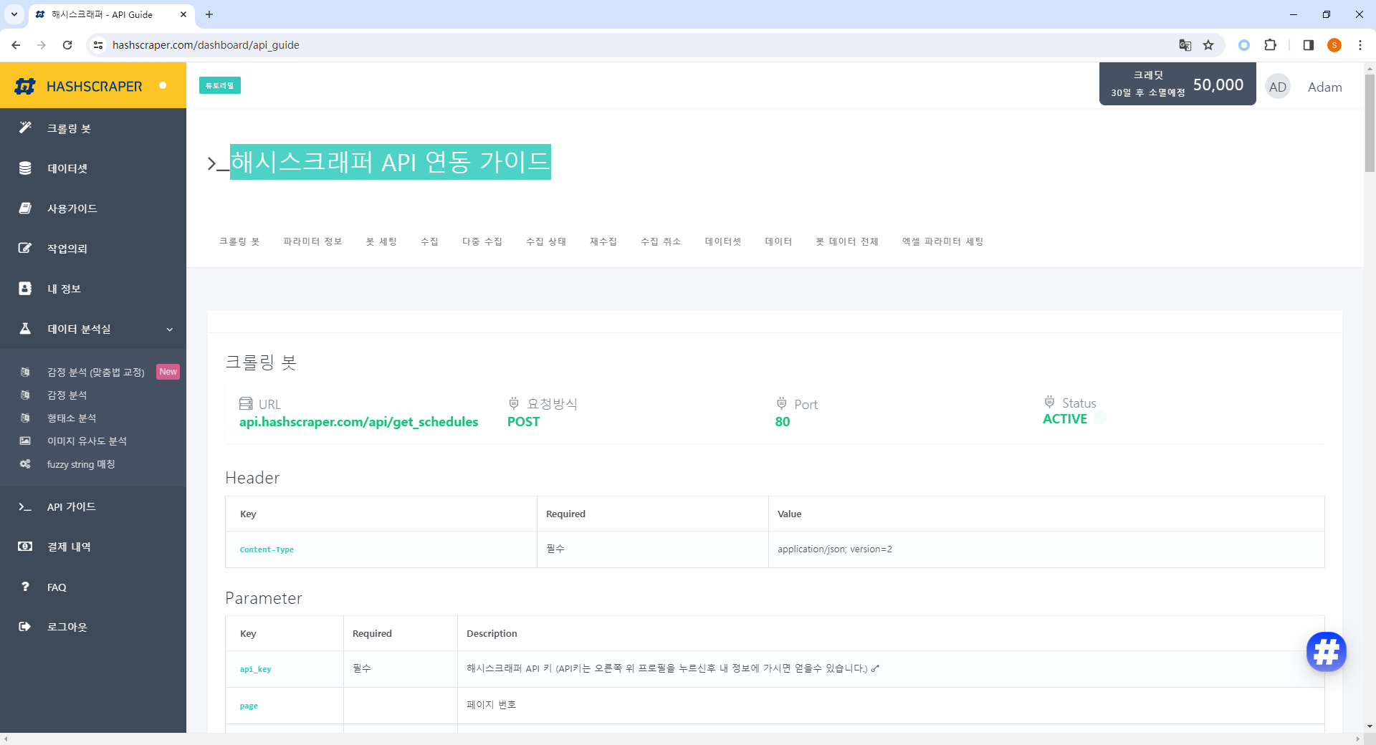This screenshot has height=745, width=1376.
Task: Open 데이터셋 database icon in sidebar
Action: pos(25,168)
